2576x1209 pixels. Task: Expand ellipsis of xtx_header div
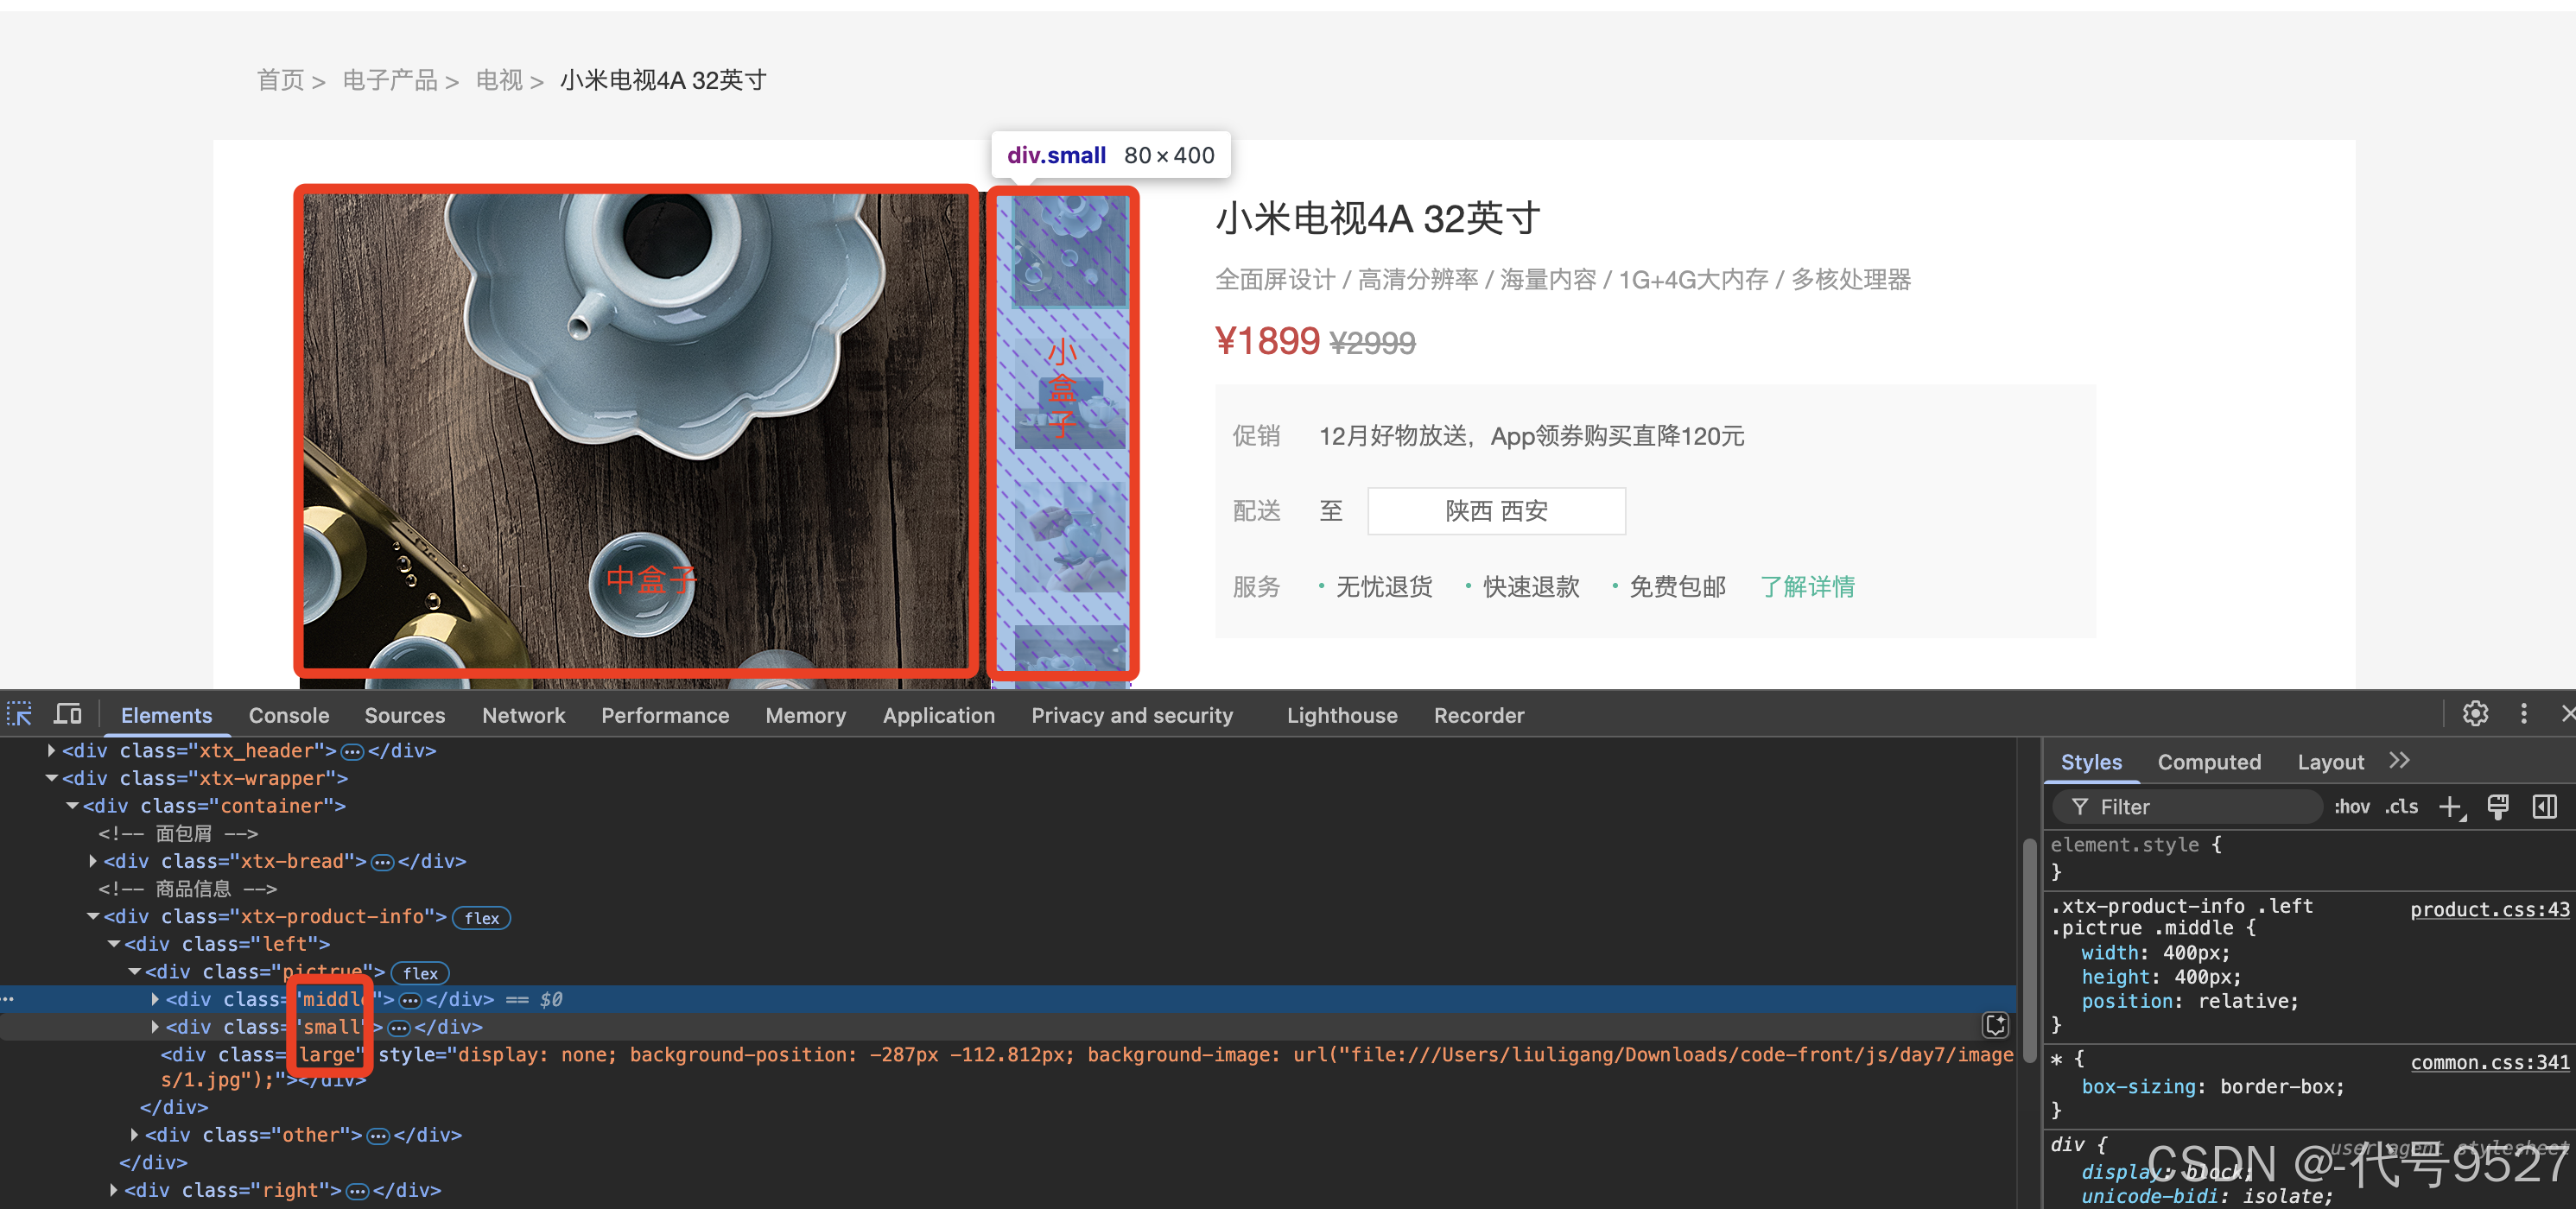[x=352, y=752]
